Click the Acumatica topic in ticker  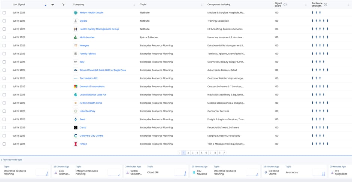click(292, 172)
